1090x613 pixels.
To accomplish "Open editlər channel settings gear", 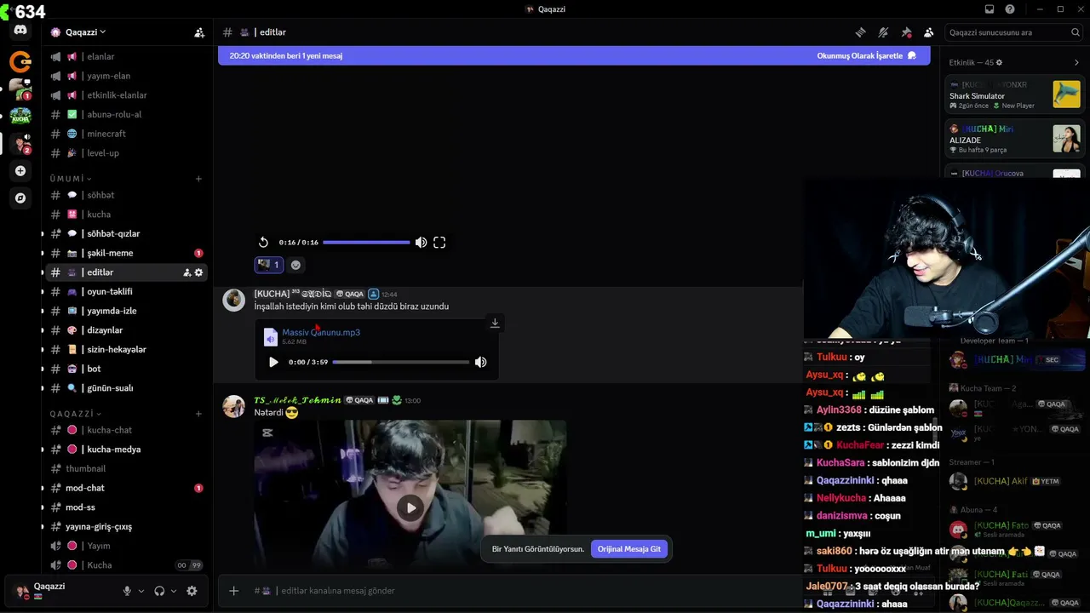I will pos(199,272).
